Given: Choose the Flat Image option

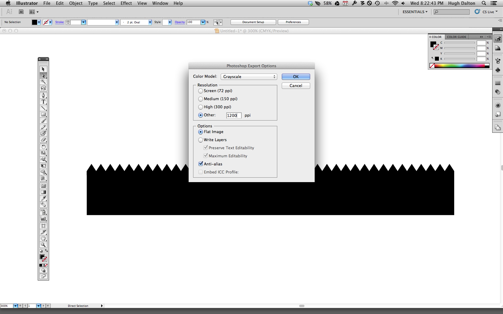Looking at the screenshot, I should [x=201, y=132].
